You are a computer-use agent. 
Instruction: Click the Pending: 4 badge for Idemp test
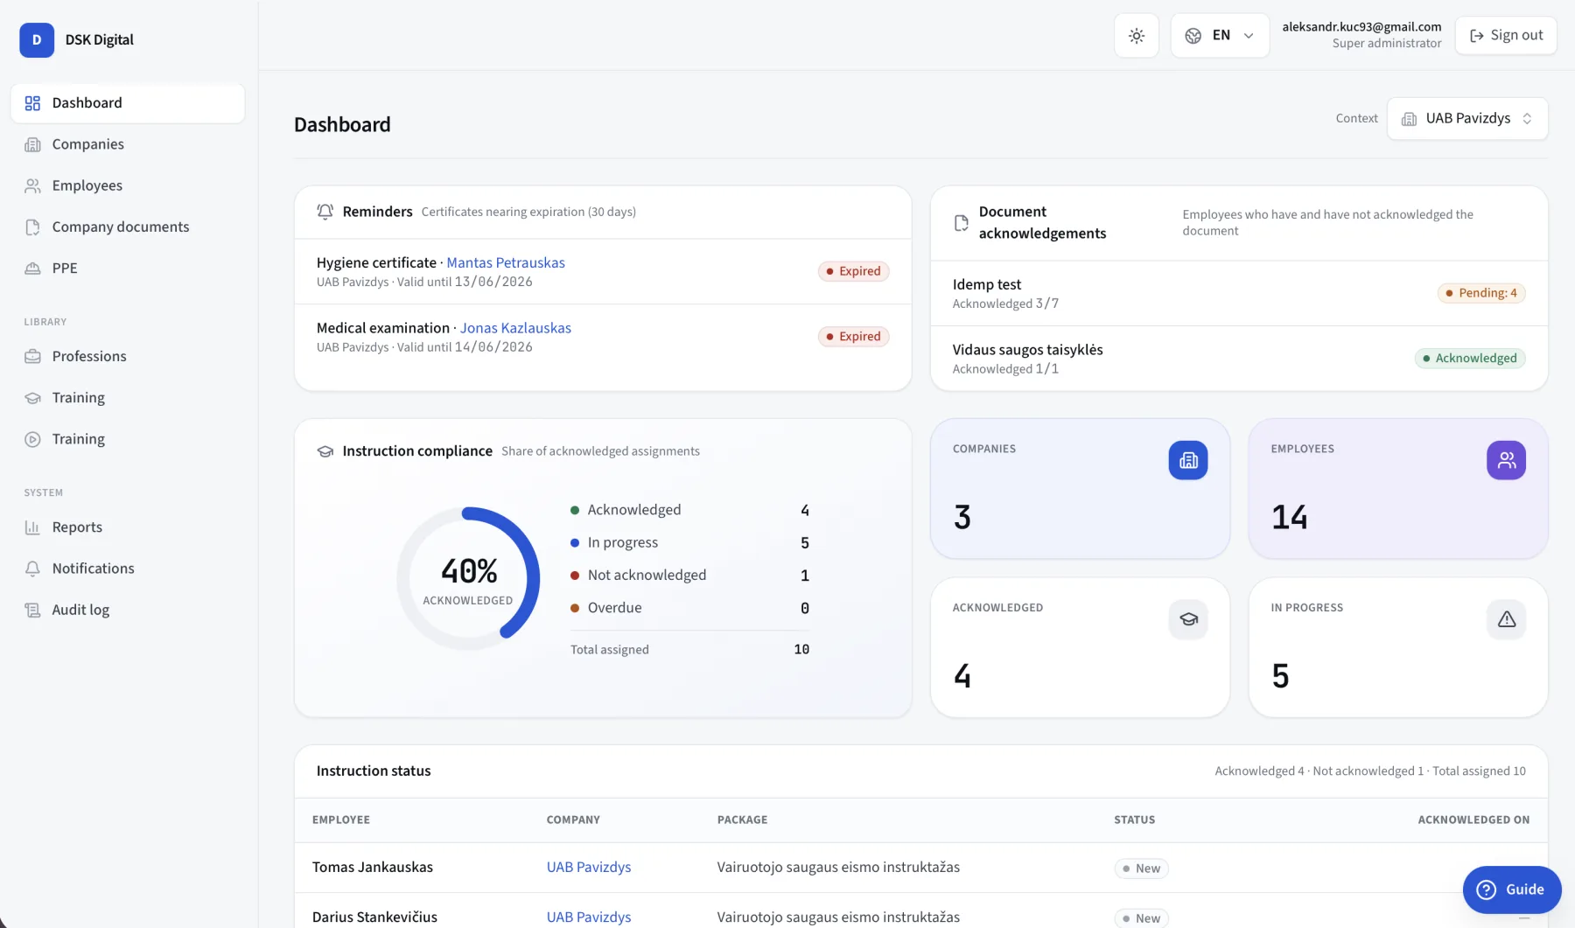click(x=1481, y=294)
